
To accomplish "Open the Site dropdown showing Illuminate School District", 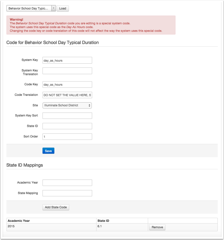I will 67,106.
